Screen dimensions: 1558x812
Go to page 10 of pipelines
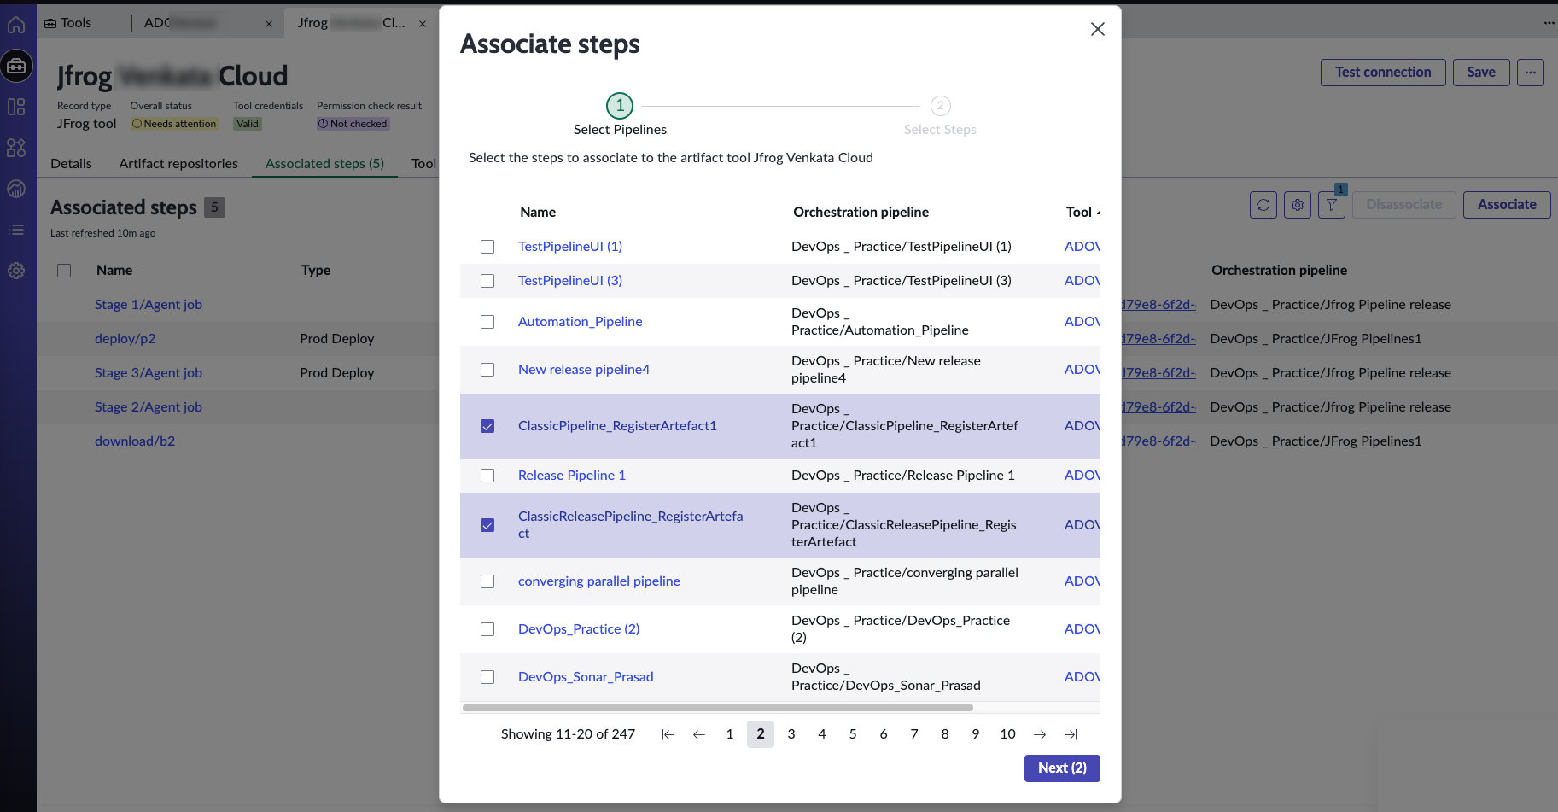pyautogui.click(x=1007, y=734)
